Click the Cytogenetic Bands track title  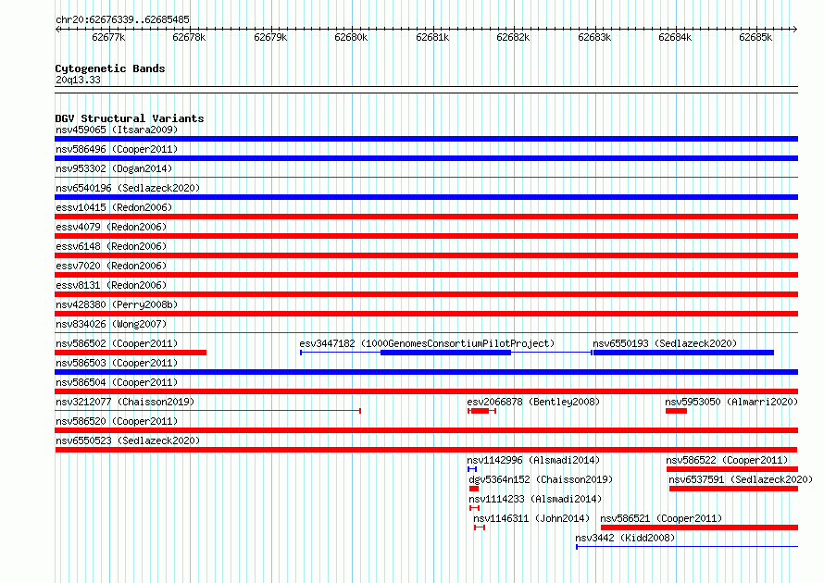110,68
